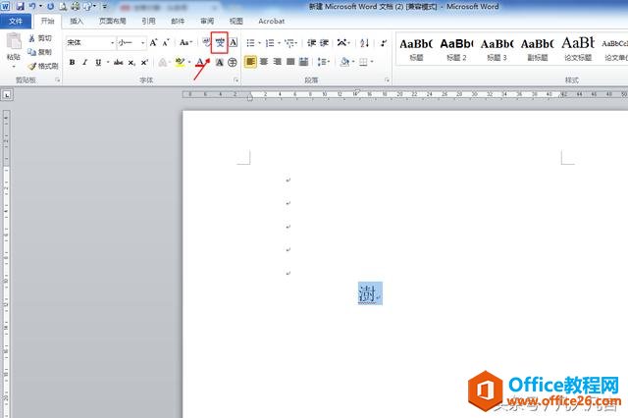This screenshot has width=628, height=418.
Task: Open the Phonetic Guide tool
Action: (x=220, y=42)
